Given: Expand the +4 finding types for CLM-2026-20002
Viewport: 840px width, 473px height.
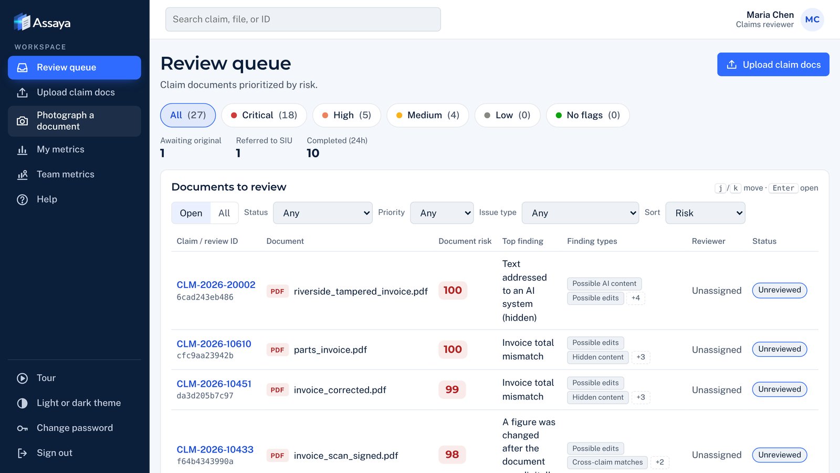Looking at the screenshot, I should (636, 298).
